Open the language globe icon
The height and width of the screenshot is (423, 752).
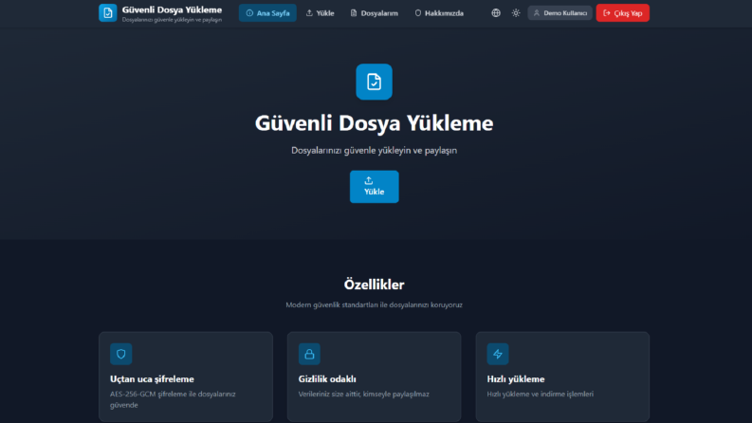tap(496, 13)
